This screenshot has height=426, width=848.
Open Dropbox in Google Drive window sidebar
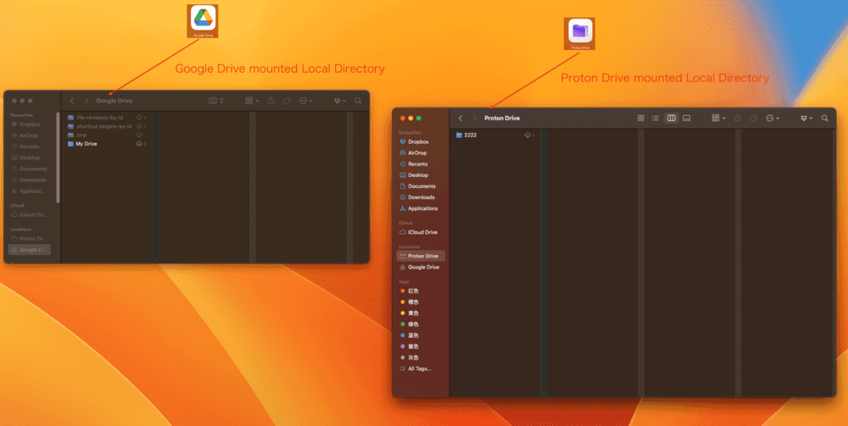(x=31, y=124)
